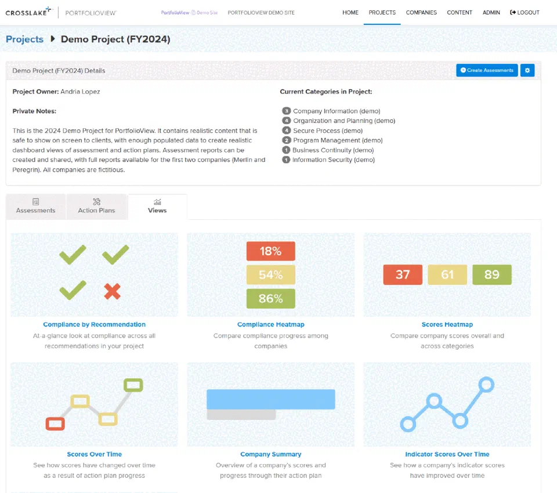
Task: Click the Program Management count badge 2
Action: click(286, 140)
